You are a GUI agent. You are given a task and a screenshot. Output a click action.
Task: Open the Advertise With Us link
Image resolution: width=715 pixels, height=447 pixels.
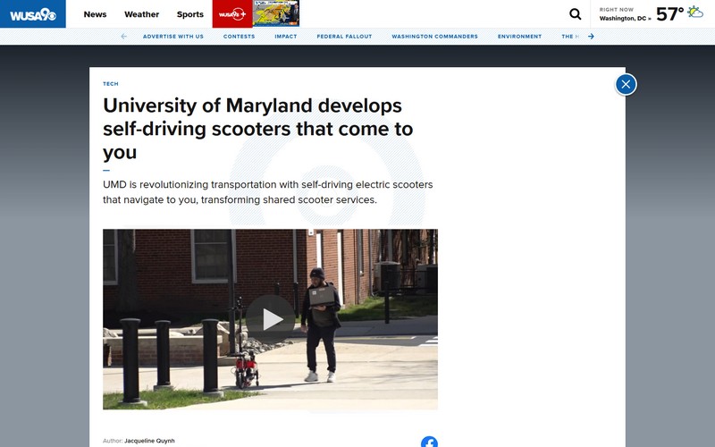tap(173, 37)
